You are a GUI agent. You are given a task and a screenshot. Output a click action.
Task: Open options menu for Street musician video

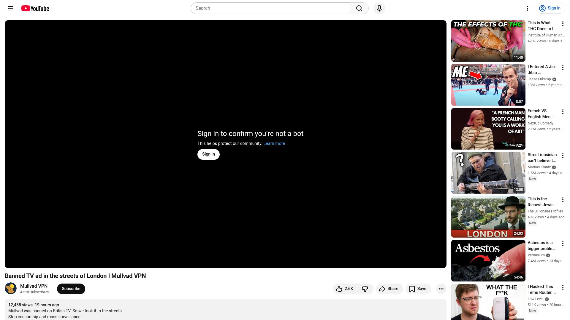(x=563, y=156)
